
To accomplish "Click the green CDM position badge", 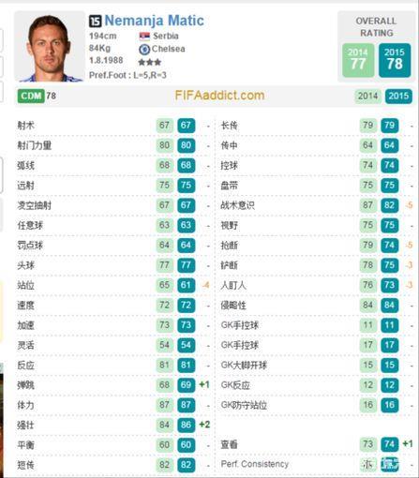I will coord(31,96).
